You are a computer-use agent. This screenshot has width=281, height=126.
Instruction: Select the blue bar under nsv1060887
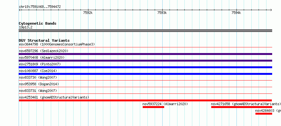146,74
